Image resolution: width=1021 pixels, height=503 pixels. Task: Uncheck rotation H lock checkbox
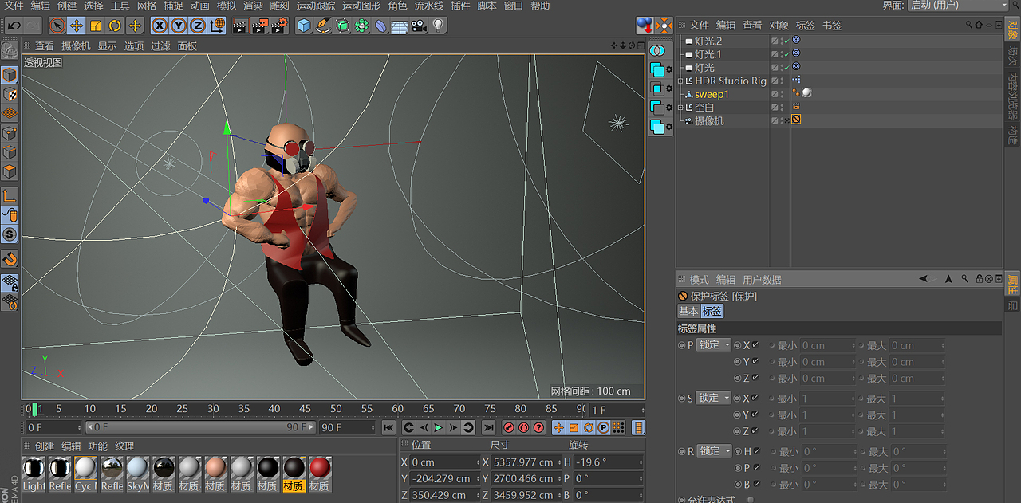[756, 451]
